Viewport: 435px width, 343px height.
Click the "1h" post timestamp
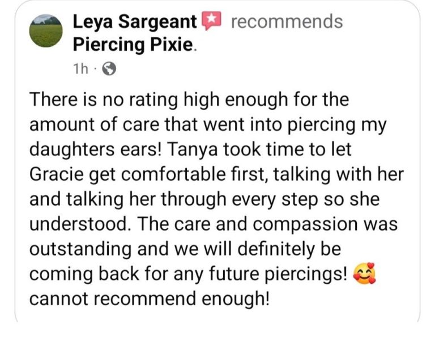click(x=81, y=69)
